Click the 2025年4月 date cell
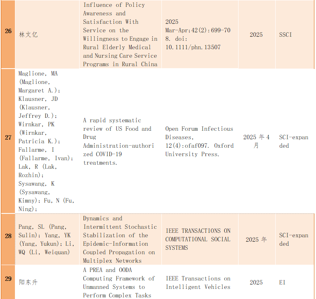This screenshot has width=316, height=299. click(256, 141)
